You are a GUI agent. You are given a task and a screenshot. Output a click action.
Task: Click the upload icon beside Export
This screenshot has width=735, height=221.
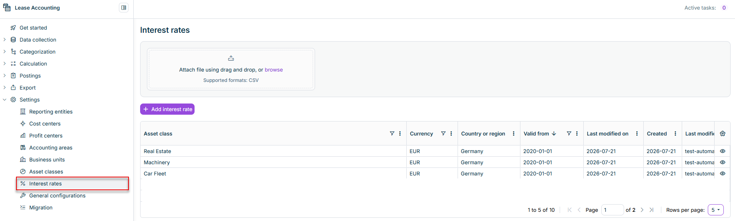tap(13, 88)
